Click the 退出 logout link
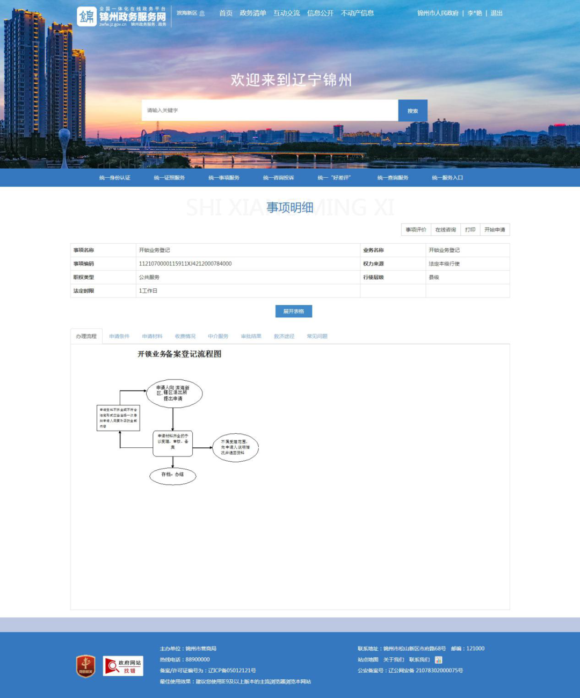 [496, 13]
